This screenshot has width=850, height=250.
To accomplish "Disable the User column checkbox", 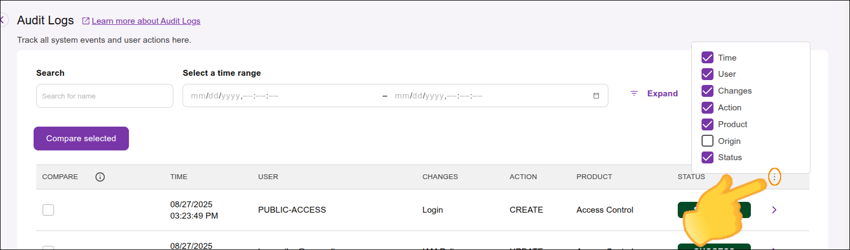I will (708, 74).
